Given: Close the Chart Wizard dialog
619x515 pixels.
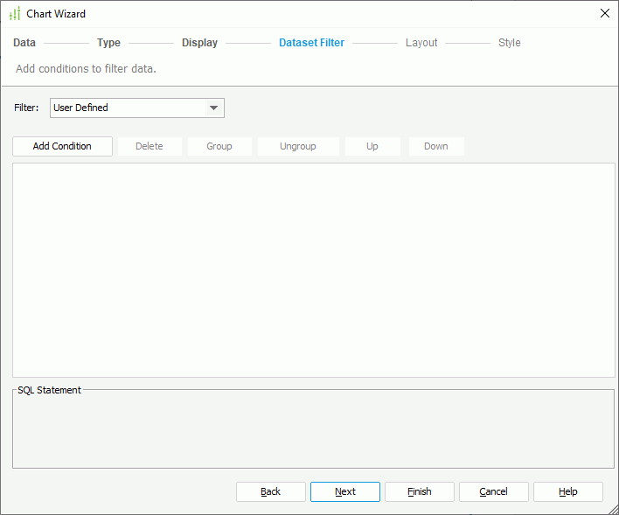Looking at the screenshot, I should [604, 13].
